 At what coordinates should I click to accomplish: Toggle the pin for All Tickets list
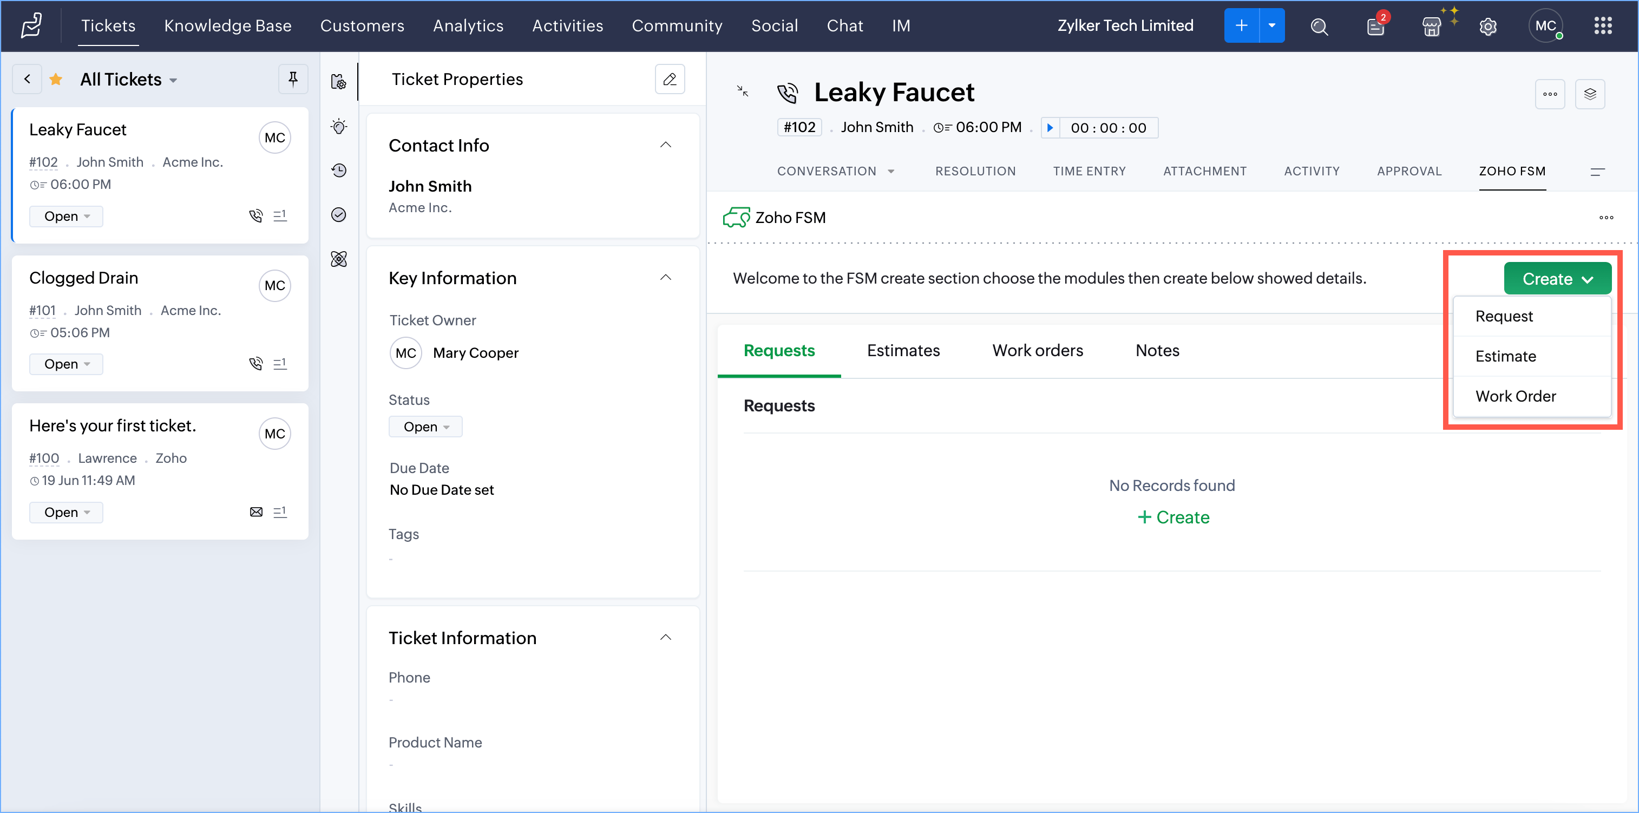293,79
